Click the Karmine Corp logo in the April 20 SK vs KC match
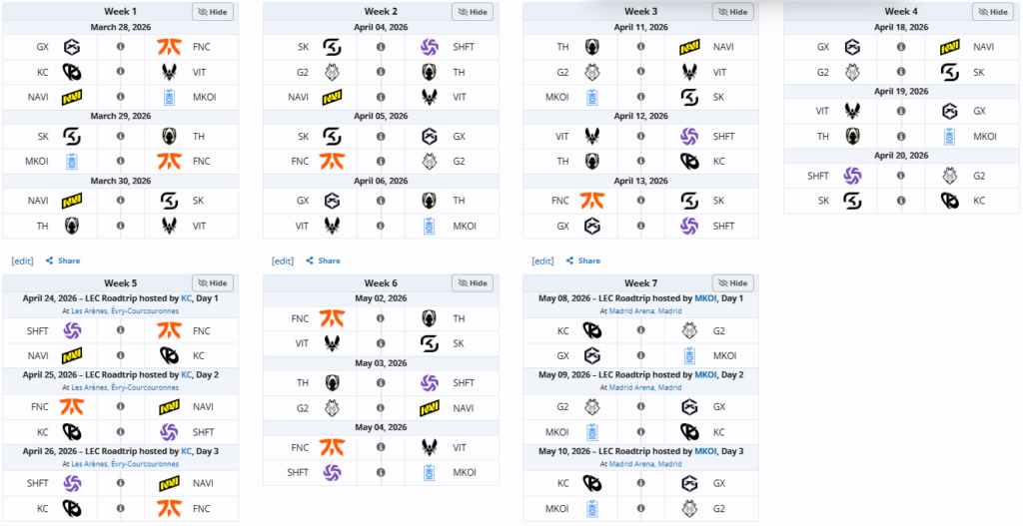The height and width of the screenshot is (526, 1023). [950, 200]
